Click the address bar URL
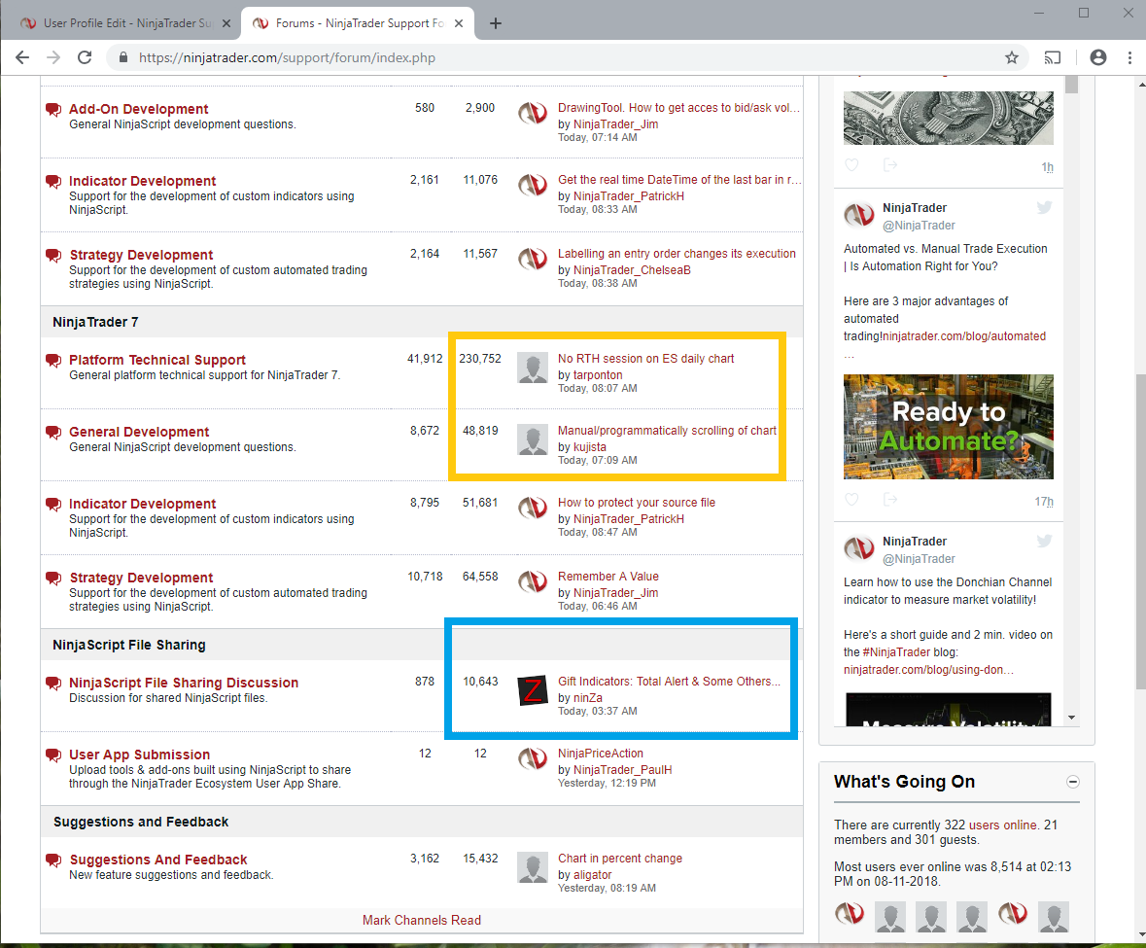The width and height of the screenshot is (1146, 948). click(288, 57)
